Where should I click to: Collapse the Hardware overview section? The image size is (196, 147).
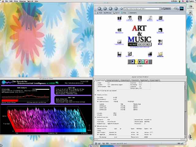pyautogui.click(x=96, y=117)
